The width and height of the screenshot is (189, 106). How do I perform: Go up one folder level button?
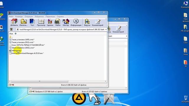tap(11, 29)
